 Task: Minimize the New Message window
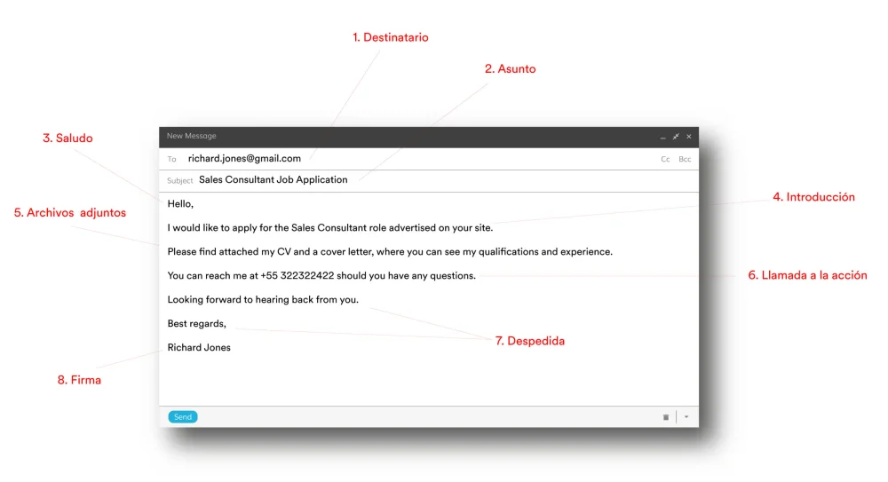tap(662, 137)
